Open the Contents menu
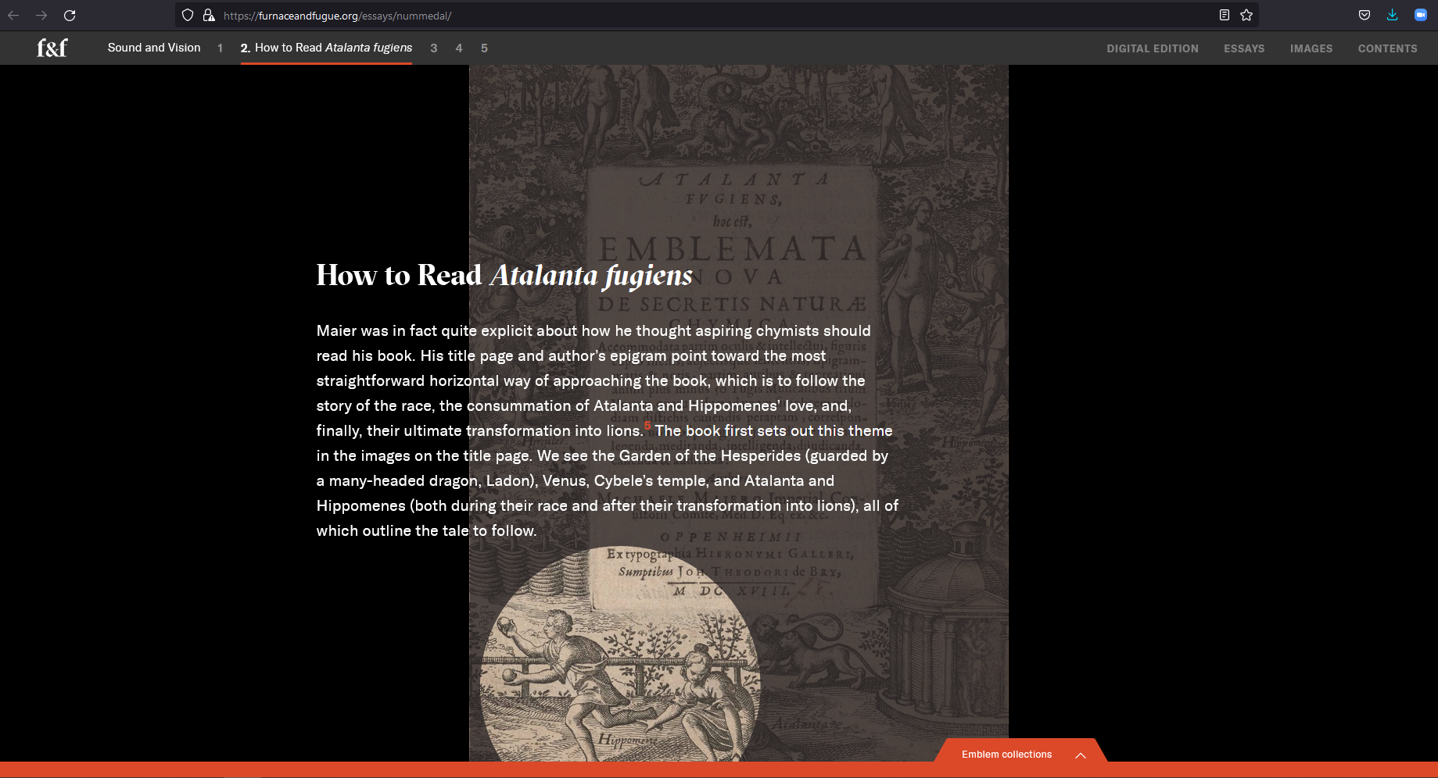1438x778 pixels. point(1387,48)
